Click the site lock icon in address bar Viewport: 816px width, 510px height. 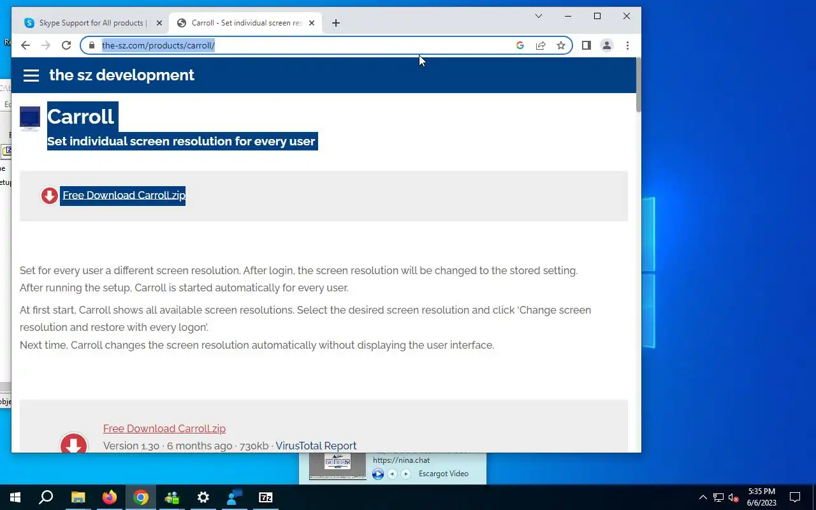pos(92,45)
